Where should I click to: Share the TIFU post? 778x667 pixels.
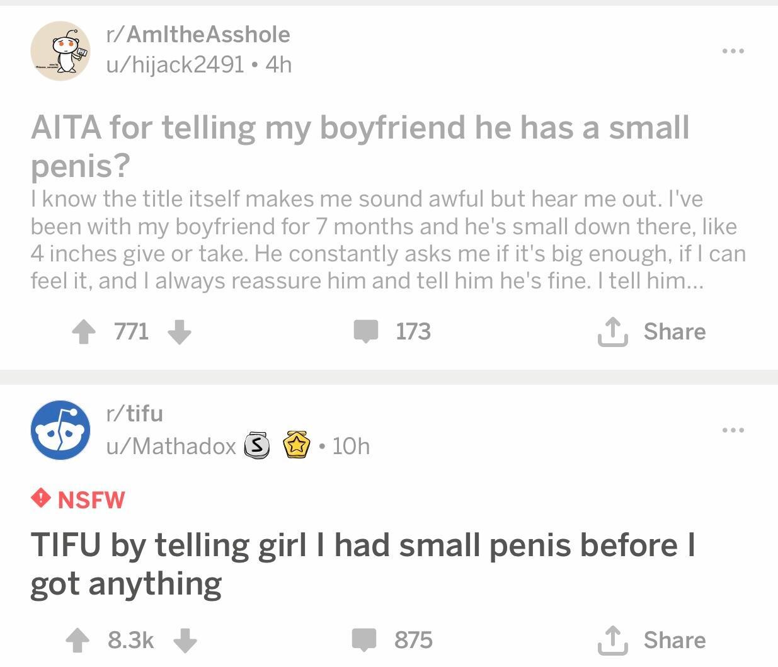(x=651, y=640)
